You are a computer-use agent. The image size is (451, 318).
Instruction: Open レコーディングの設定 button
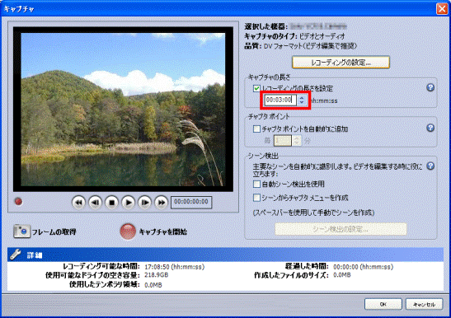coord(341,63)
